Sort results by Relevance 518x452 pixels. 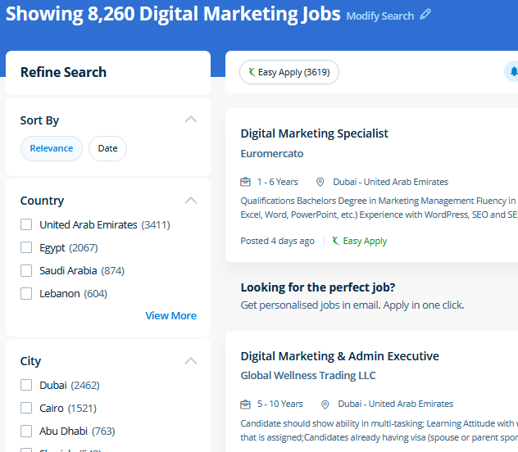pos(52,148)
